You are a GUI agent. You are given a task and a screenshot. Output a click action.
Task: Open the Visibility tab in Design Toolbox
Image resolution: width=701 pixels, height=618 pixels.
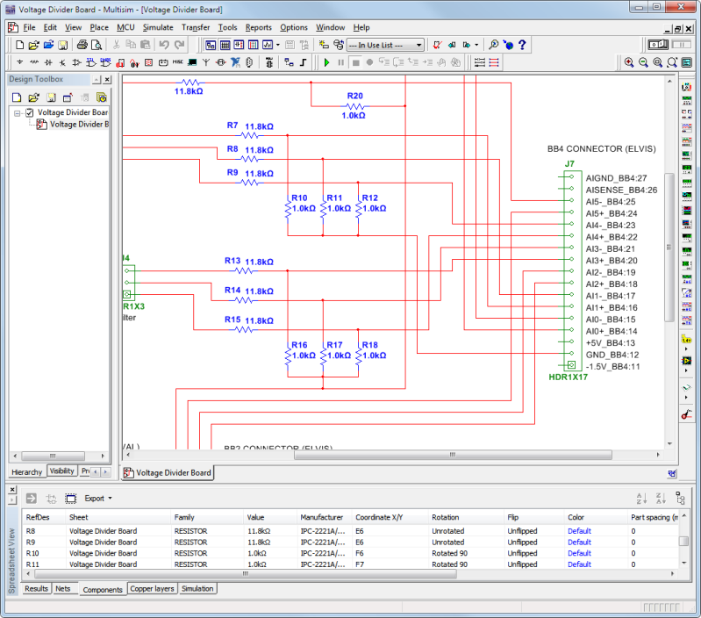click(x=61, y=471)
